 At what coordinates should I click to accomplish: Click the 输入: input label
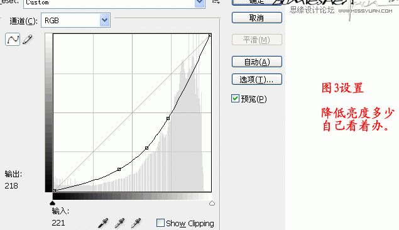pyautogui.click(x=60, y=211)
